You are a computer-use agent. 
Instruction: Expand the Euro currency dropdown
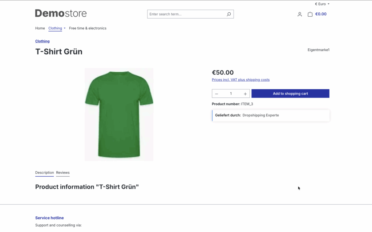click(x=322, y=4)
